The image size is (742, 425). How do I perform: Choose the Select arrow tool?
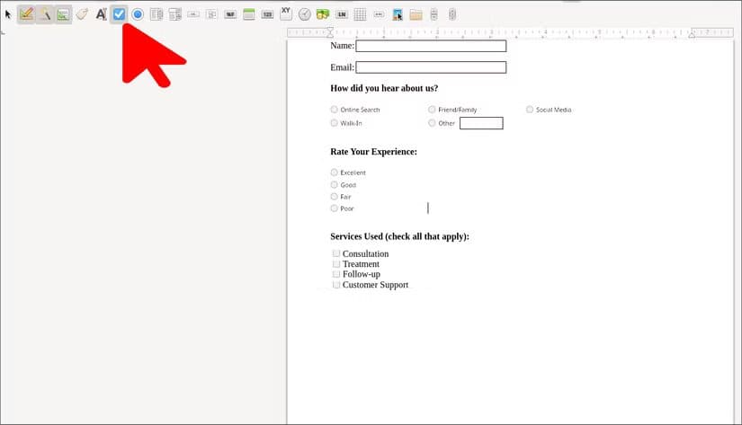8,14
